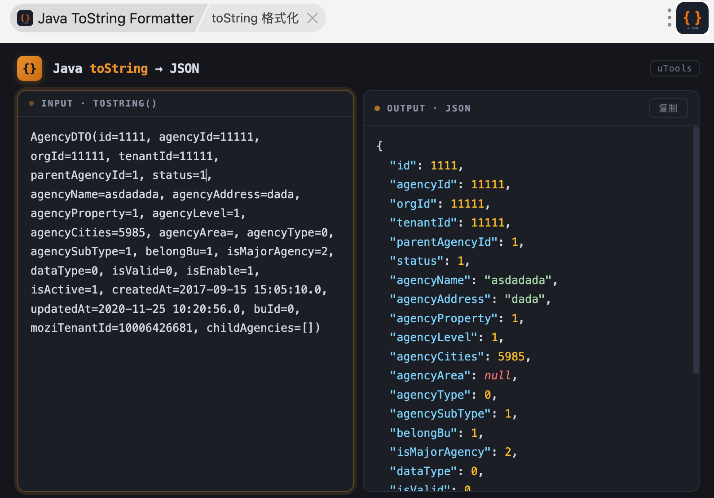Click the "agencyAddress": "dada" output line

point(471,299)
